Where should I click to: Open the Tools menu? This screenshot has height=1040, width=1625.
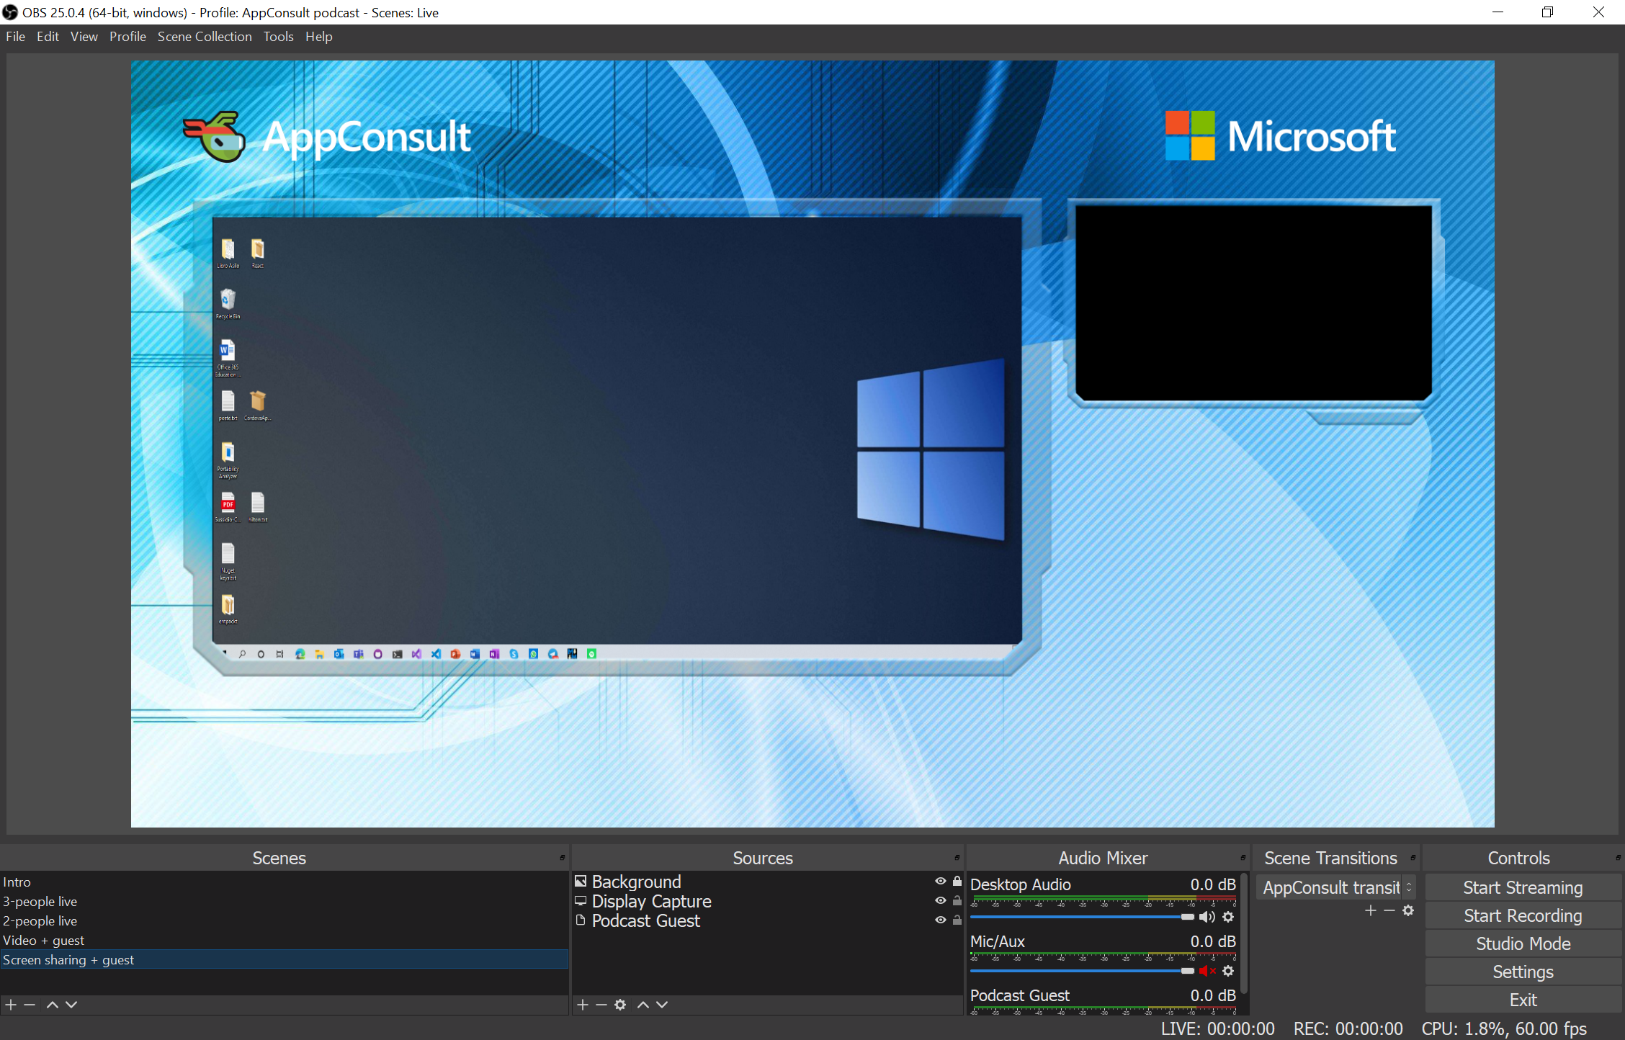coord(278,37)
